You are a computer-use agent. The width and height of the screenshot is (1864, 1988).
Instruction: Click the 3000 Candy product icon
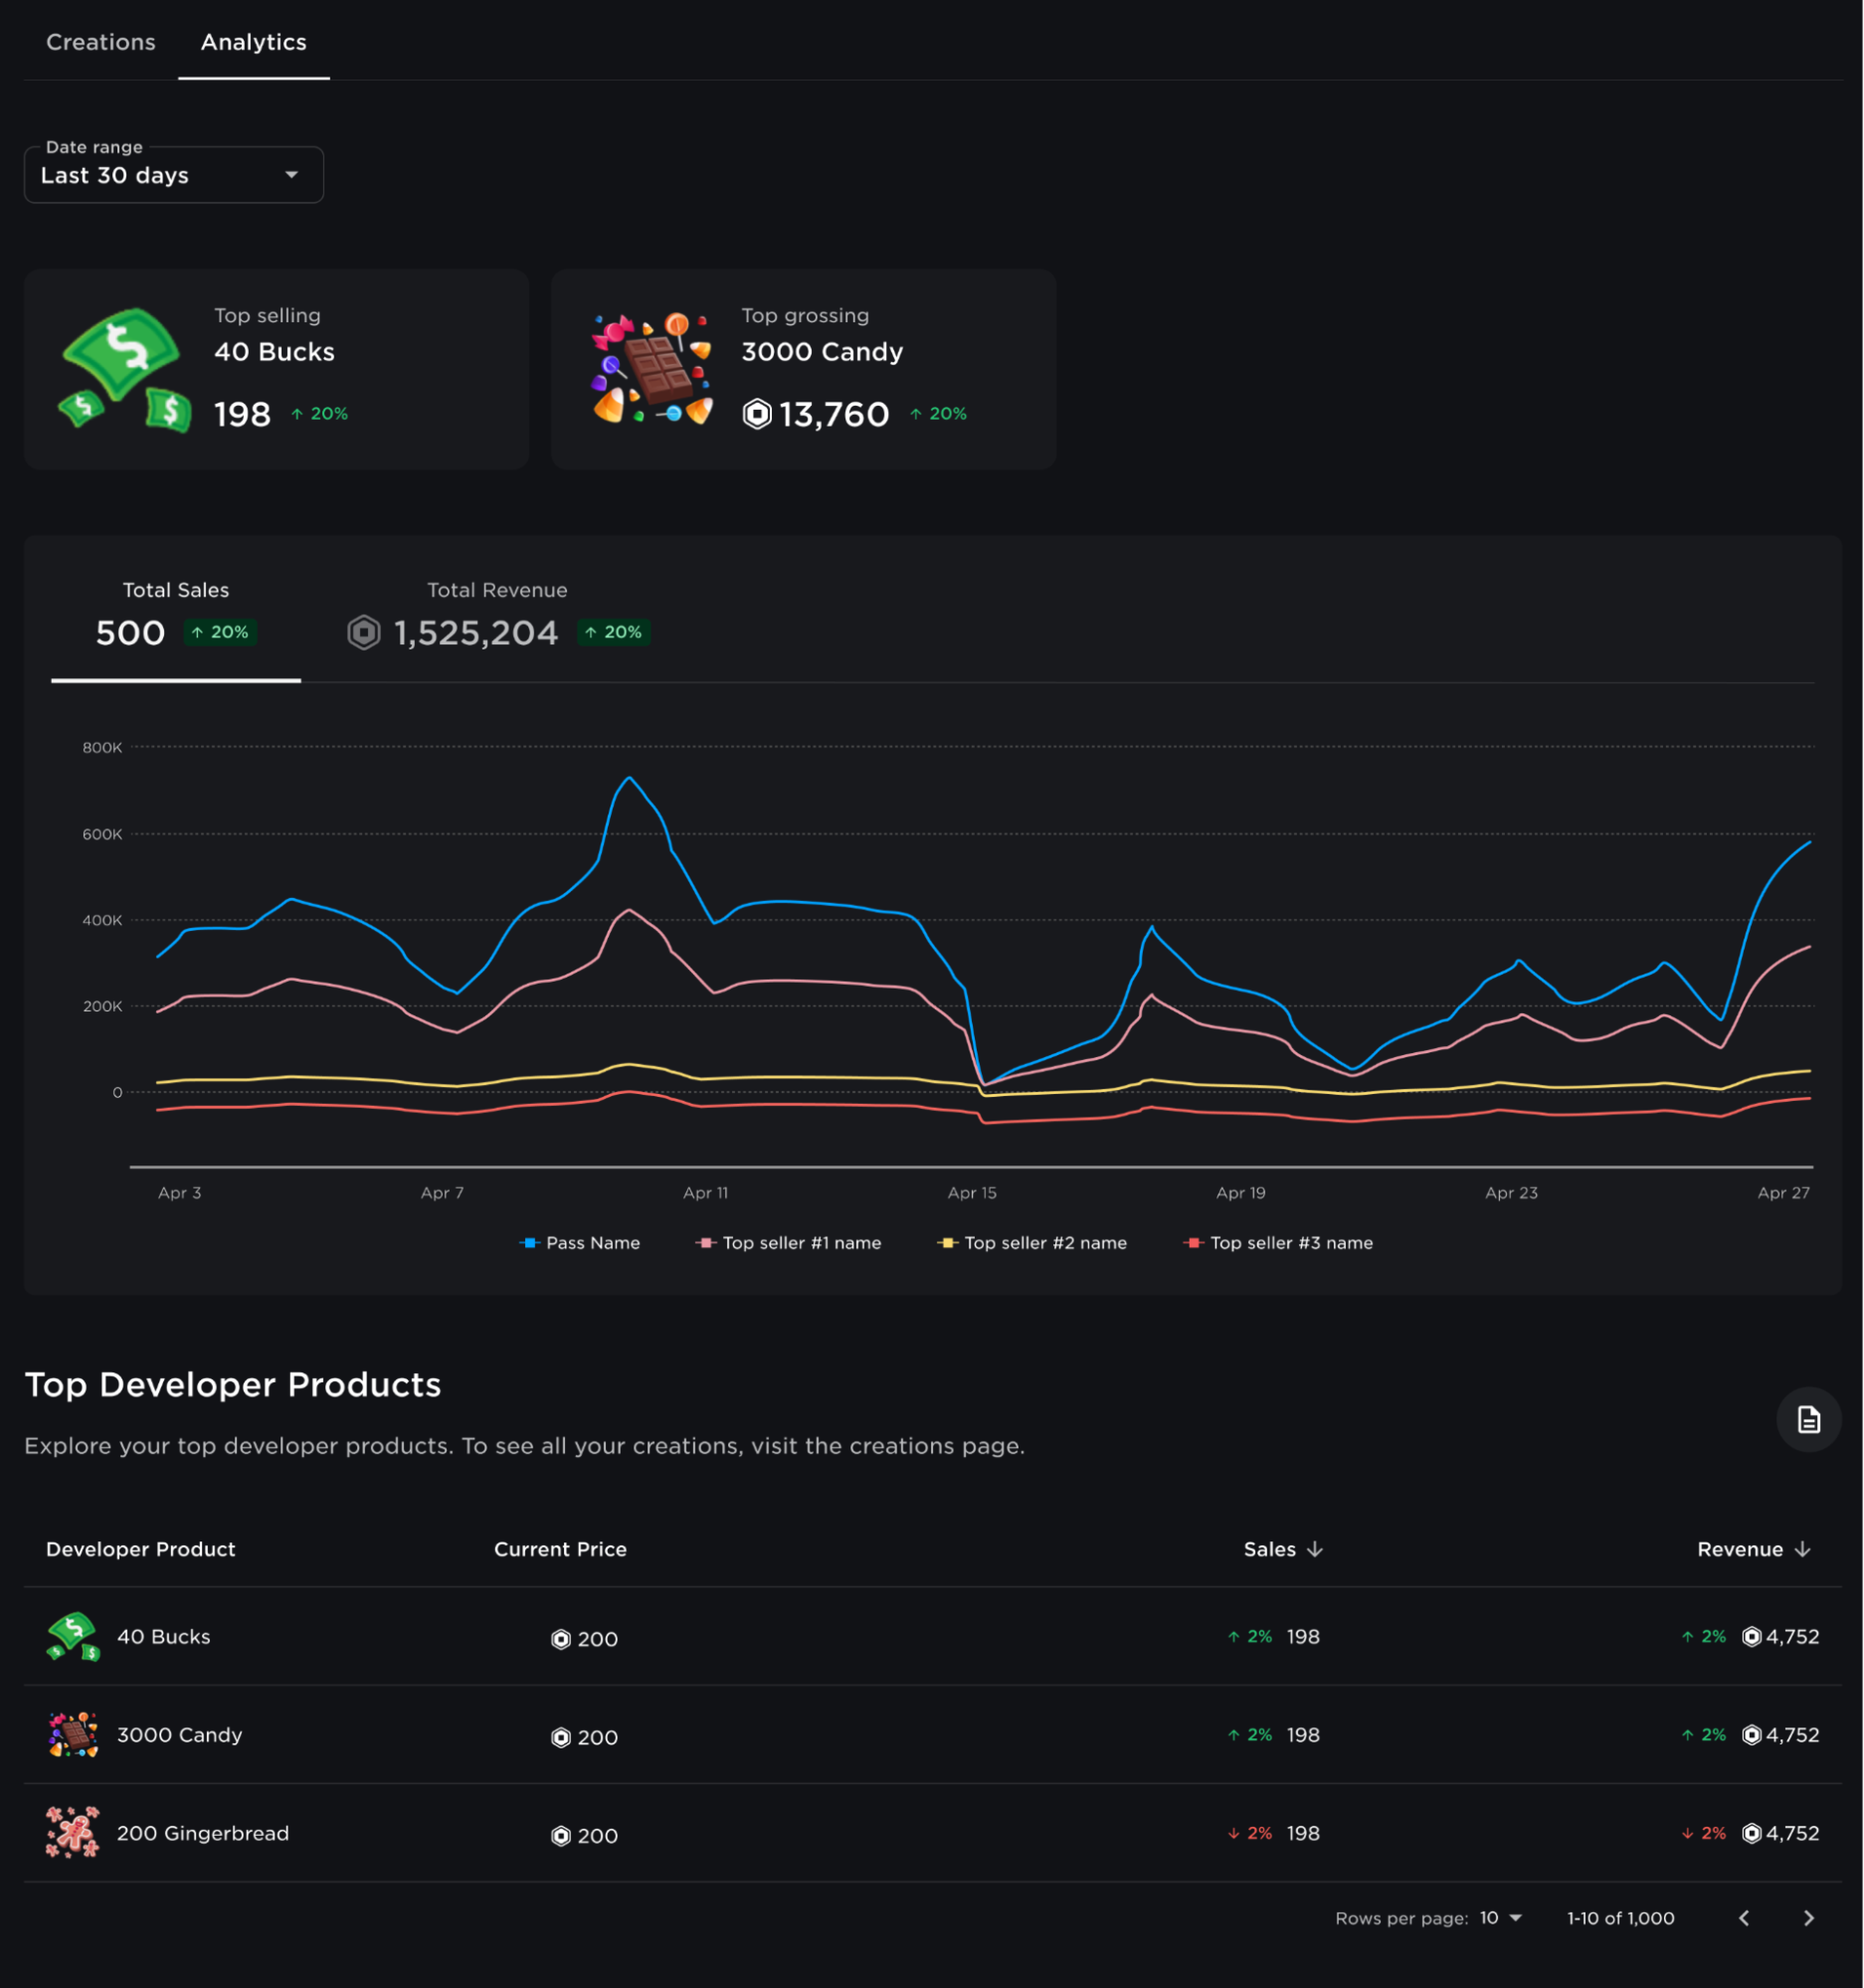[74, 1734]
